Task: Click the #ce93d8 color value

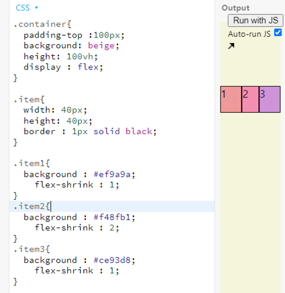Action: point(112,260)
